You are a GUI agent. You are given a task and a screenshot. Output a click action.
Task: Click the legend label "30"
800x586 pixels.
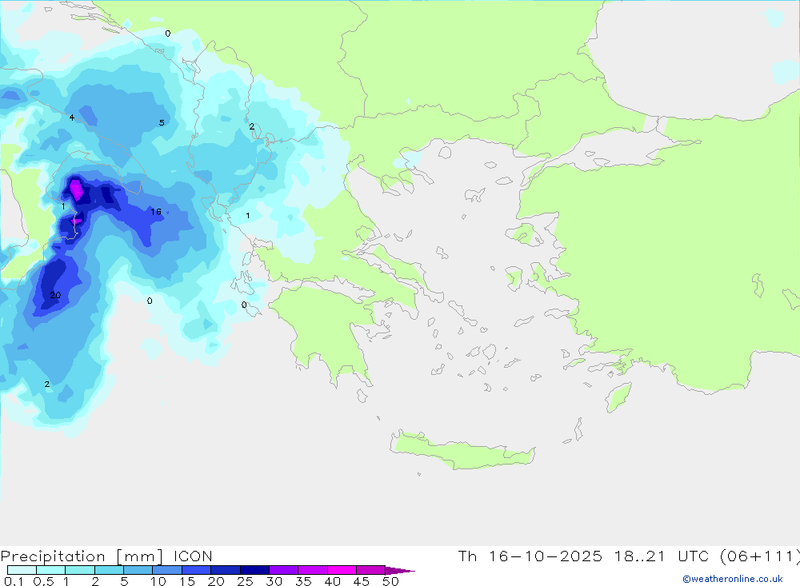point(274,581)
